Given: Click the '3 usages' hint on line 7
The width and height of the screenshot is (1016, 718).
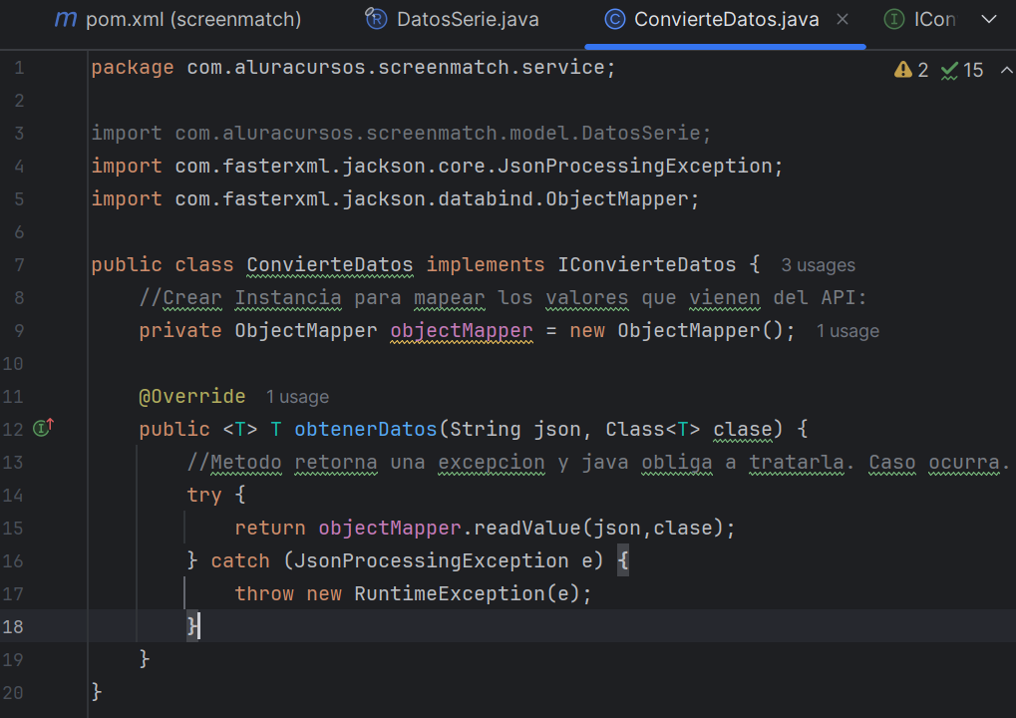Looking at the screenshot, I should pyautogui.click(x=818, y=265).
